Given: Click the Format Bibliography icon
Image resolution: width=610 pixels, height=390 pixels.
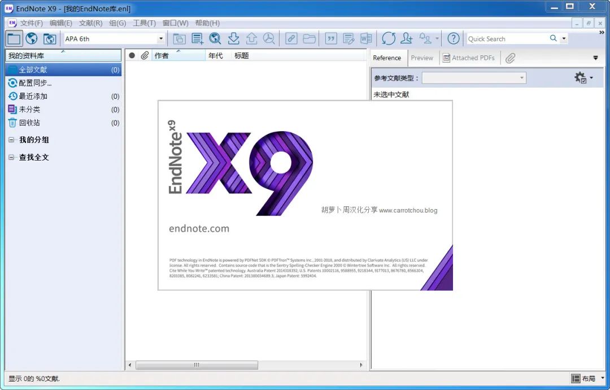Looking at the screenshot, I should point(348,38).
